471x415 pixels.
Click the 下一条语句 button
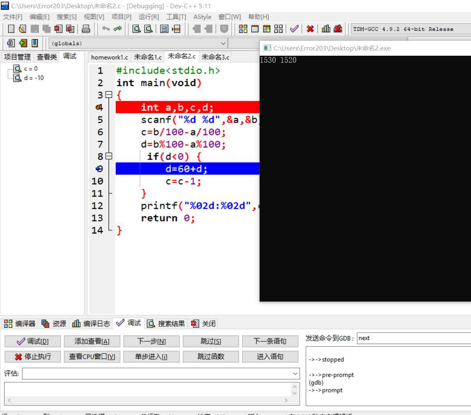(270, 341)
